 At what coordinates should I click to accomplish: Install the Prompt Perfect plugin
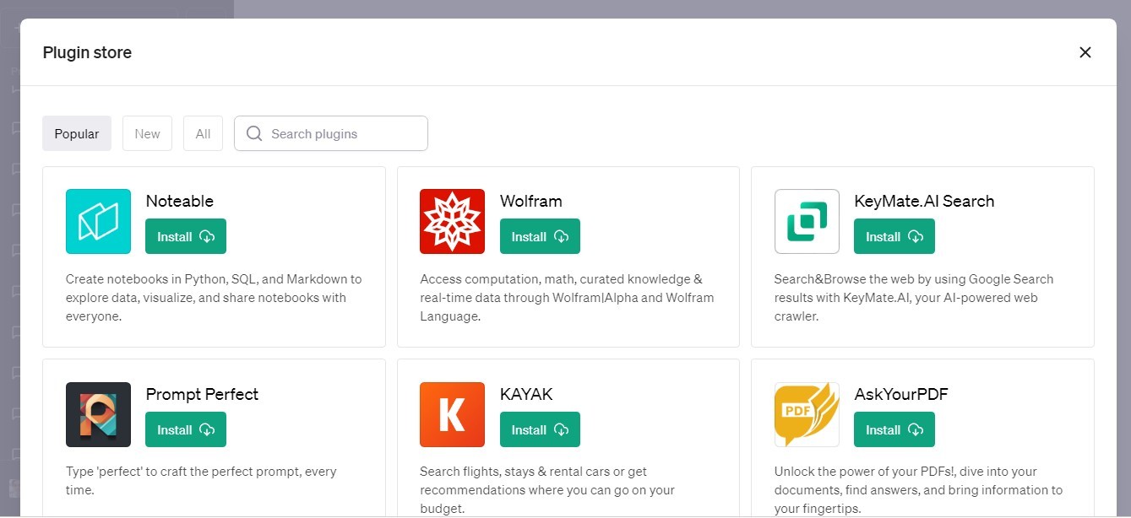[185, 429]
